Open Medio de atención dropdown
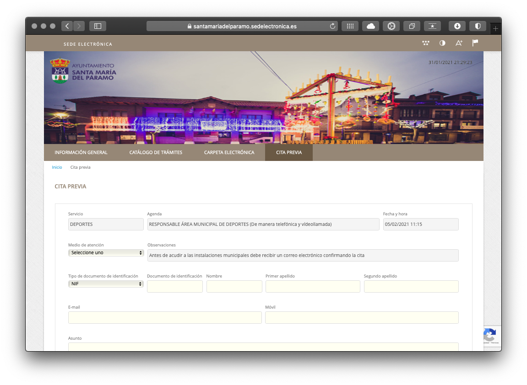Viewport: 527px width, 385px height. [x=106, y=253]
